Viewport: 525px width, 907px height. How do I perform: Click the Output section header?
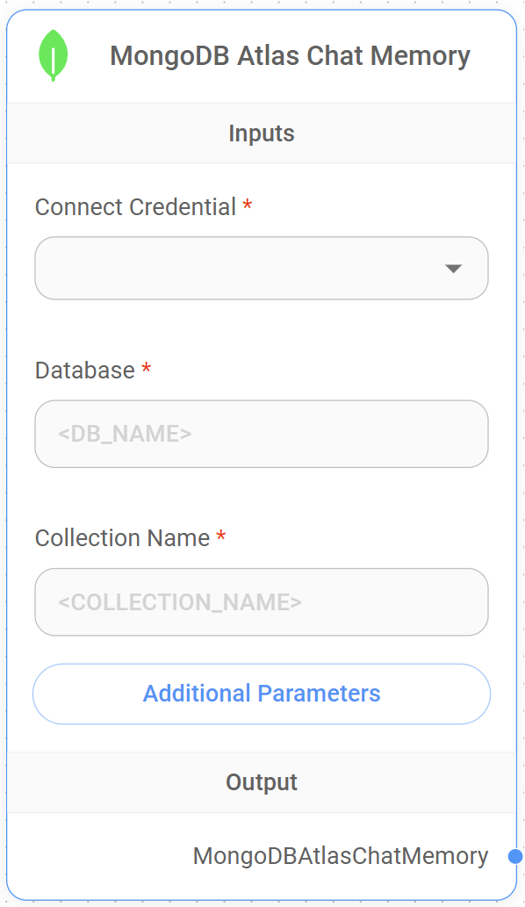pyautogui.click(x=262, y=781)
